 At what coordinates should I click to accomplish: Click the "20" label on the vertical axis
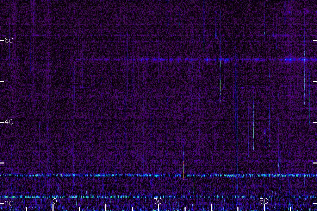(9, 204)
